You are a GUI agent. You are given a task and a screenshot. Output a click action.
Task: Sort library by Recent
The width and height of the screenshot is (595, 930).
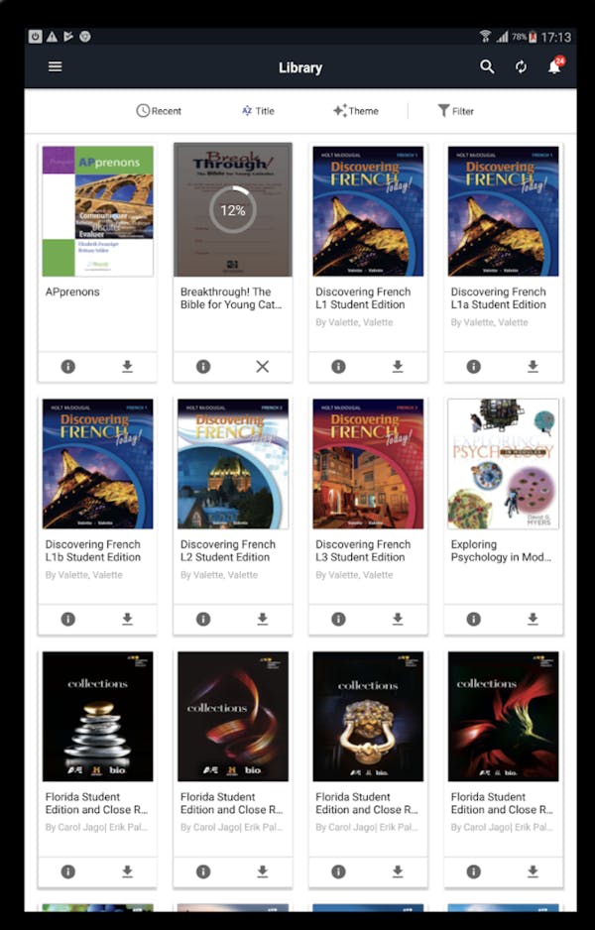(x=159, y=111)
